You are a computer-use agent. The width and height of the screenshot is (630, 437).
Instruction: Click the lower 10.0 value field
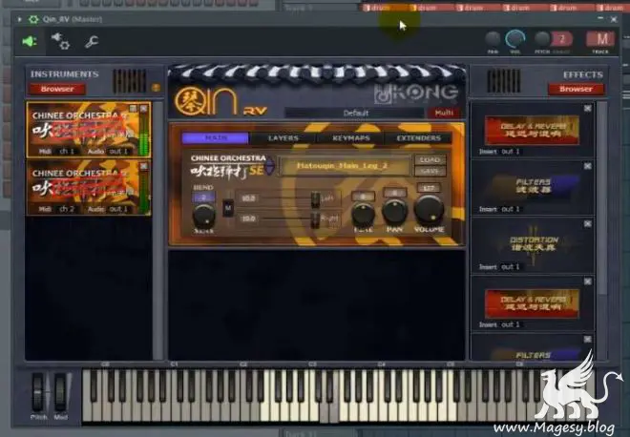coord(249,218)
